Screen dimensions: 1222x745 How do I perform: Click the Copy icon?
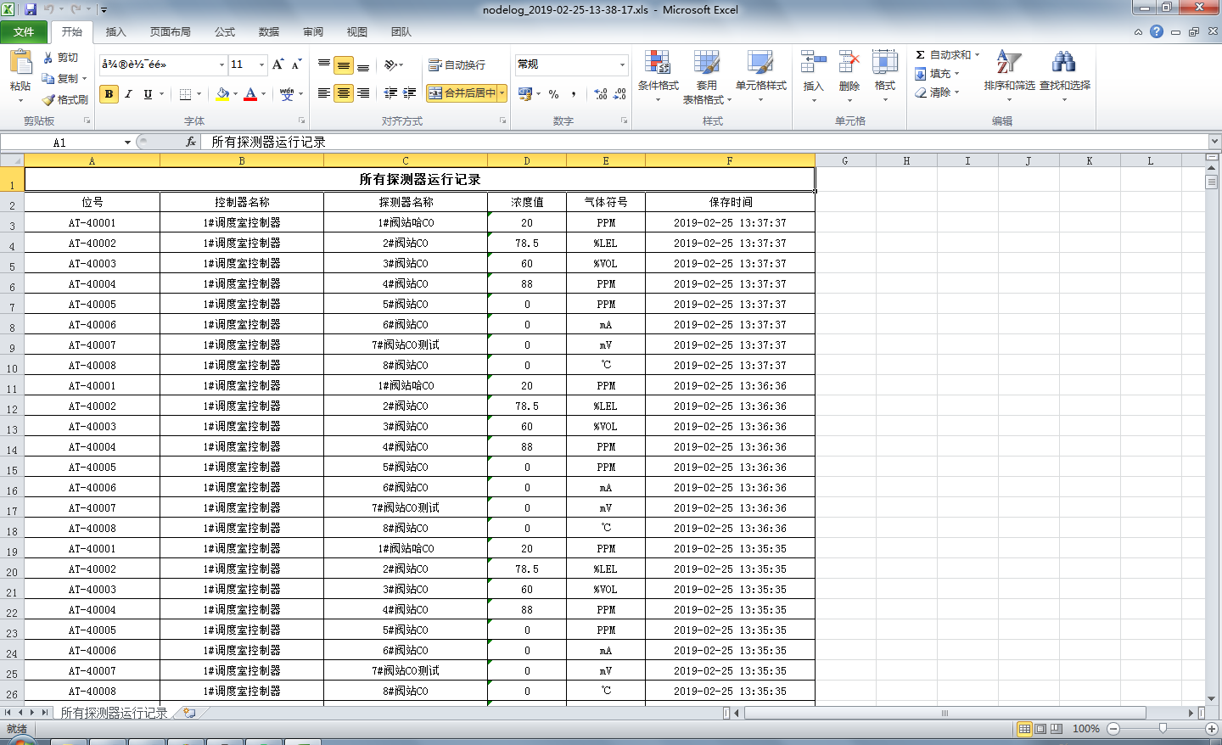point(48,78)
